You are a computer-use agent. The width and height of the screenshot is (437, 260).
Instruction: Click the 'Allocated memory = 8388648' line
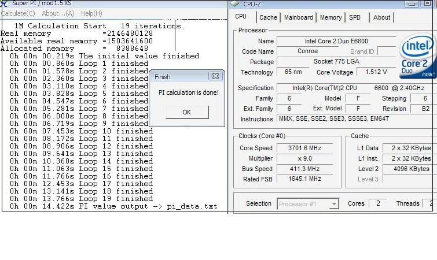75,49
